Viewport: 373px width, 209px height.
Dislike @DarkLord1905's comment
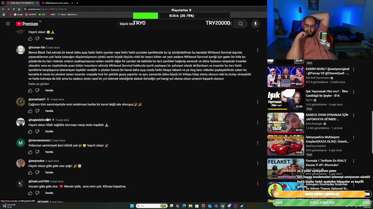pyautogui.click(x=37, y=193)
